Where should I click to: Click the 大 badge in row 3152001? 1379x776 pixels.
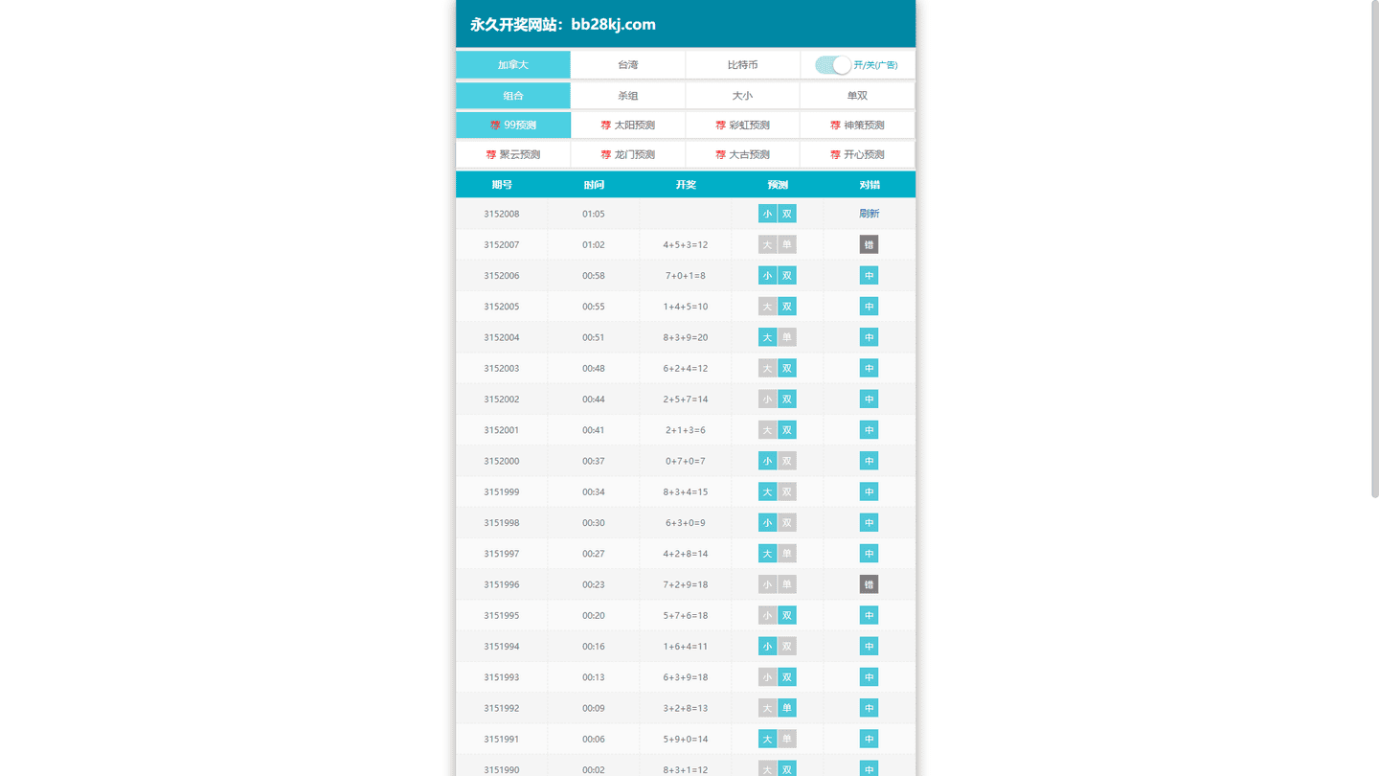tap(767, 430)
